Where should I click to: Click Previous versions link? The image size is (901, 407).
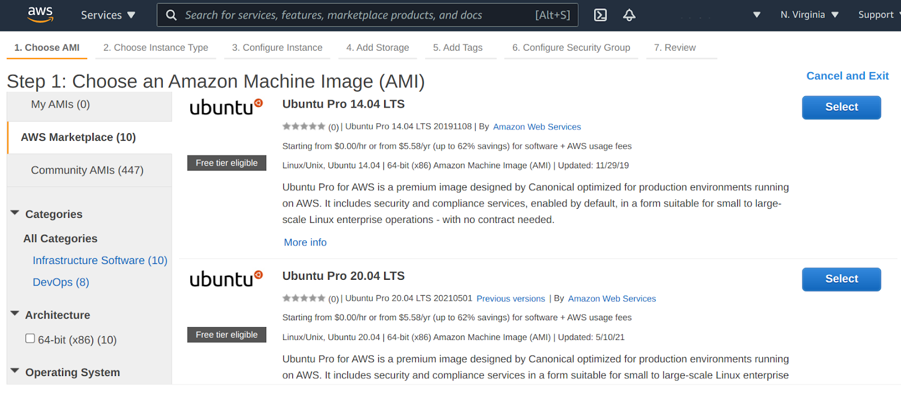coord(511,299)
